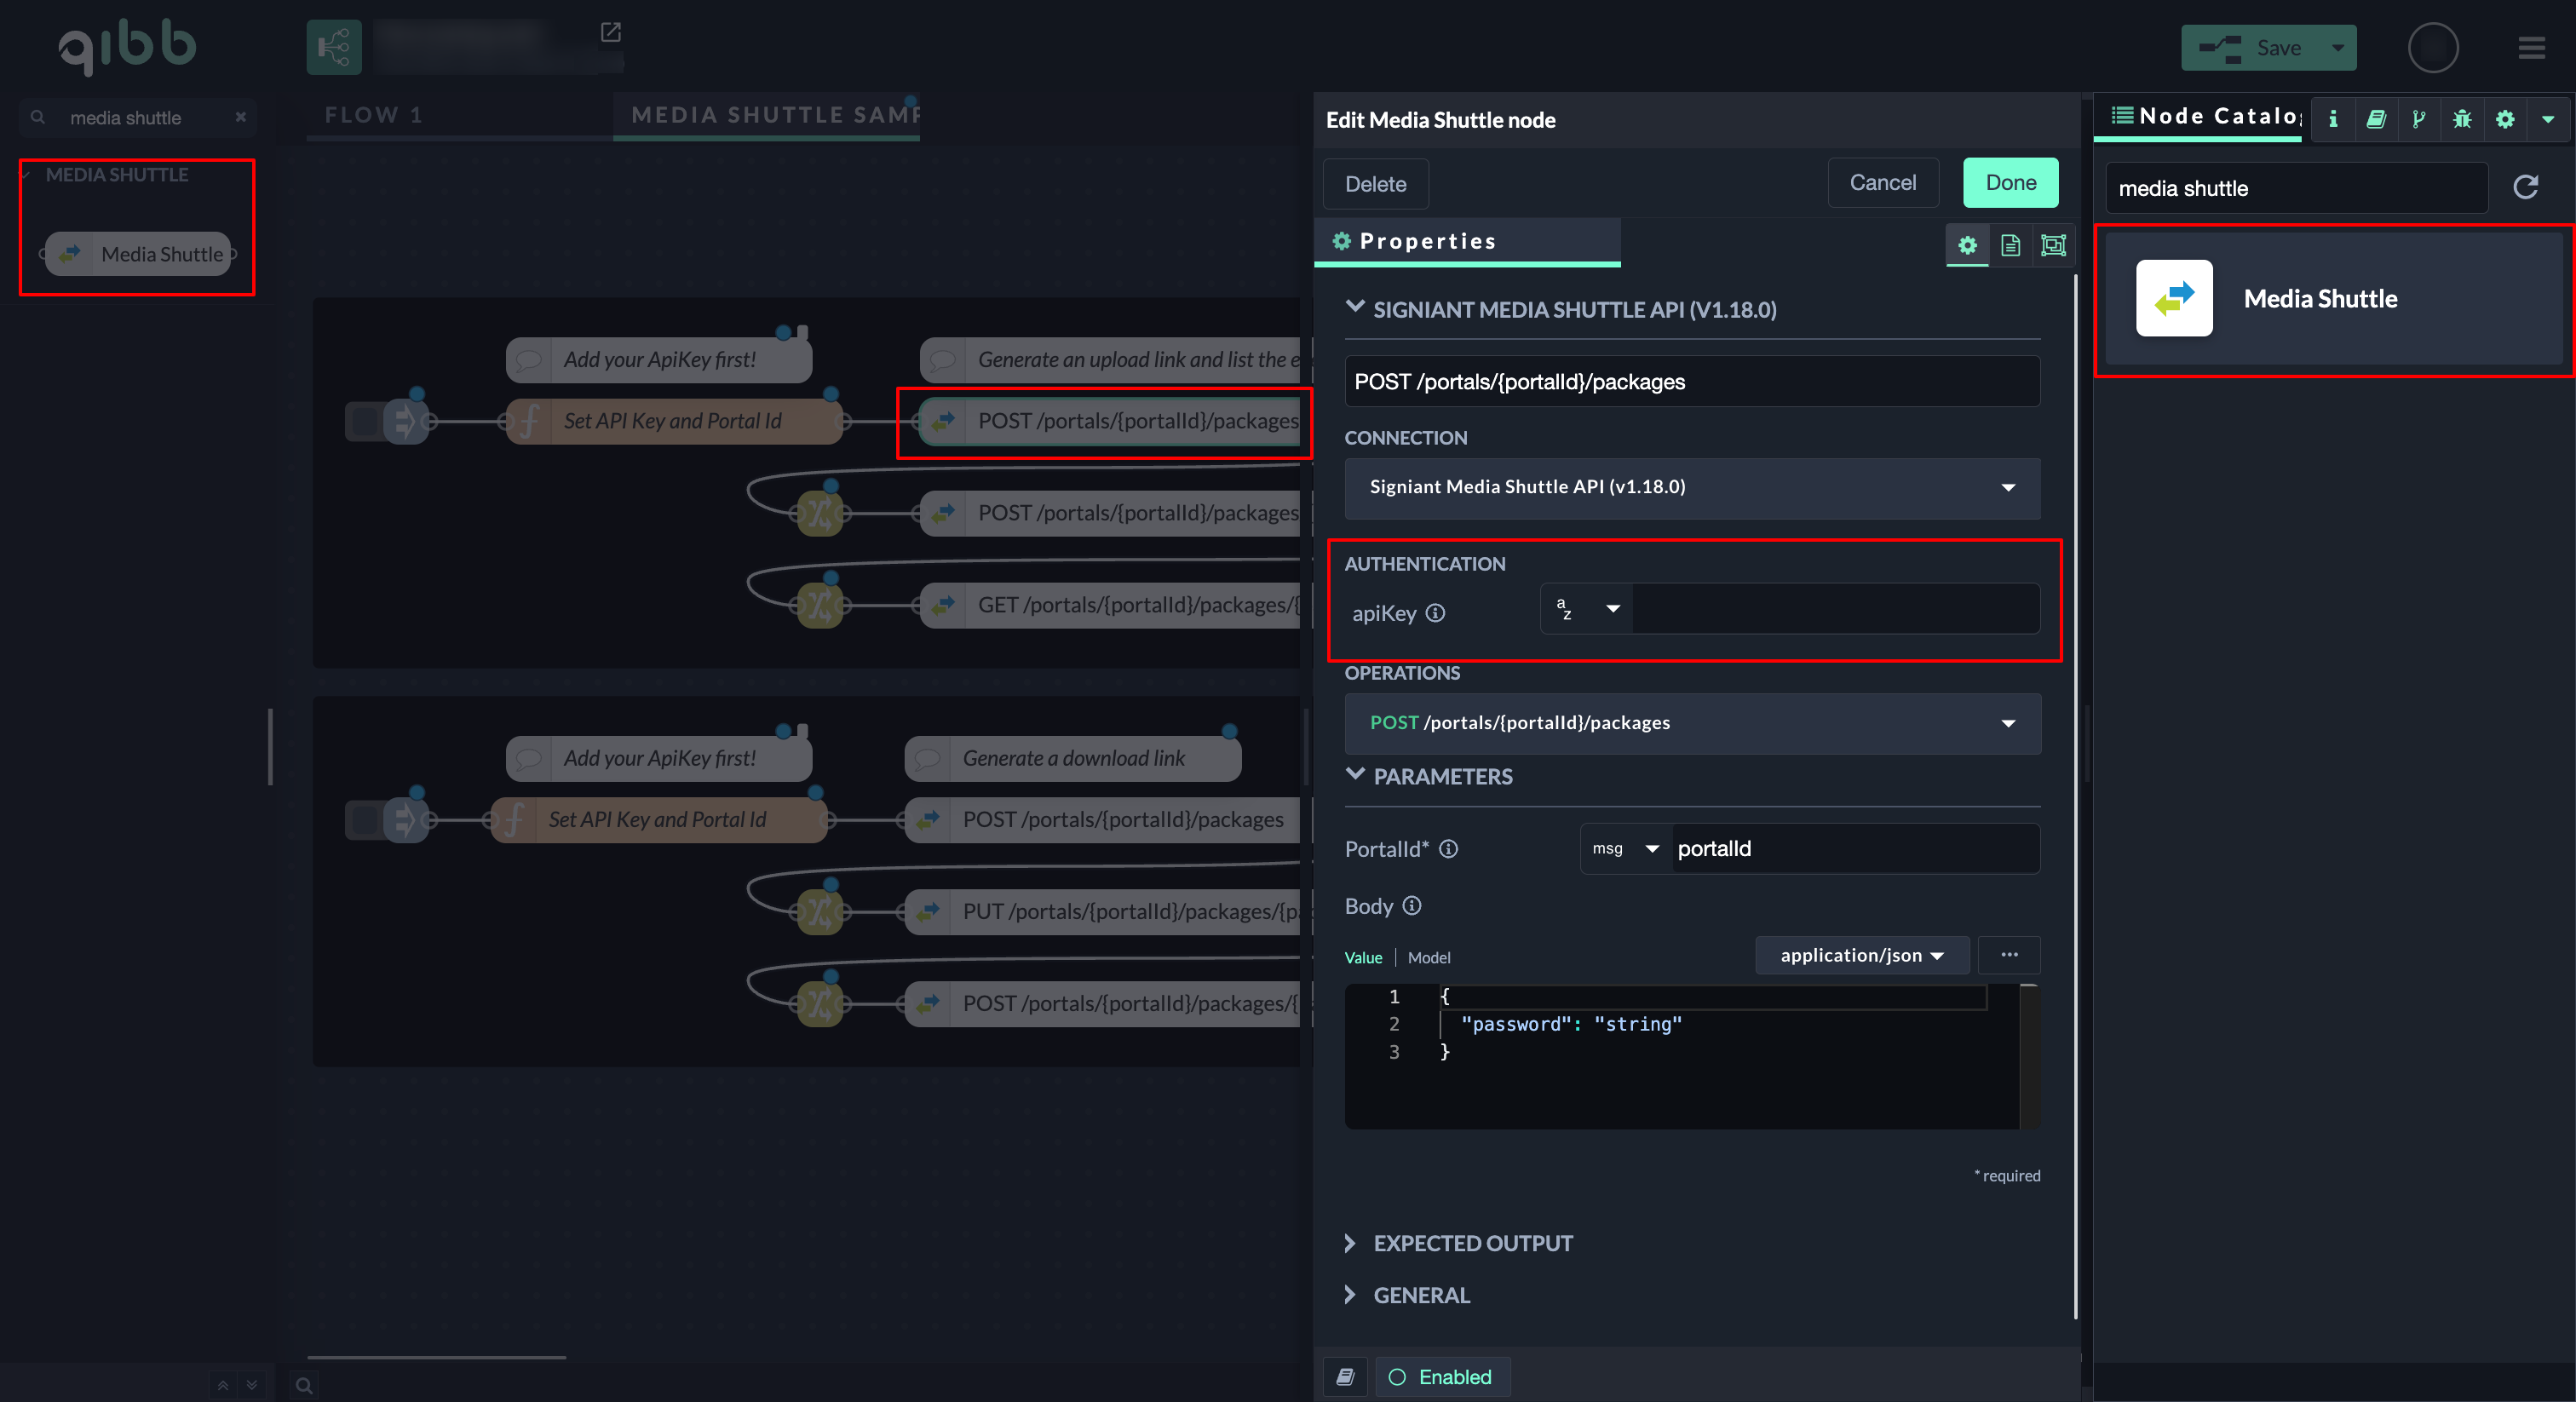Open the node appearance settings icon
Viewport: 2576px width, 1402px height.
click(x=2052, y=245)
